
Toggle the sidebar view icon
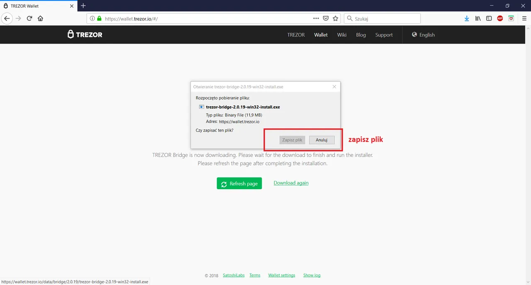point(489,18)
